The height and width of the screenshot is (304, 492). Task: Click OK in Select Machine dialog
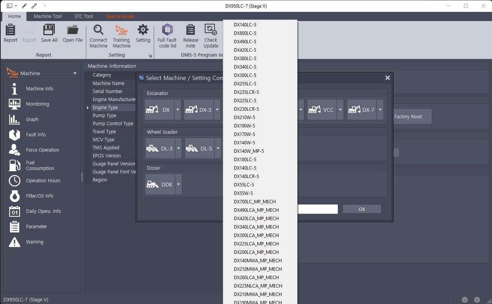362,209
